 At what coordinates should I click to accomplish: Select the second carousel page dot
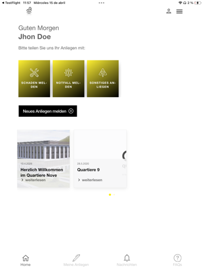point(114,195)
